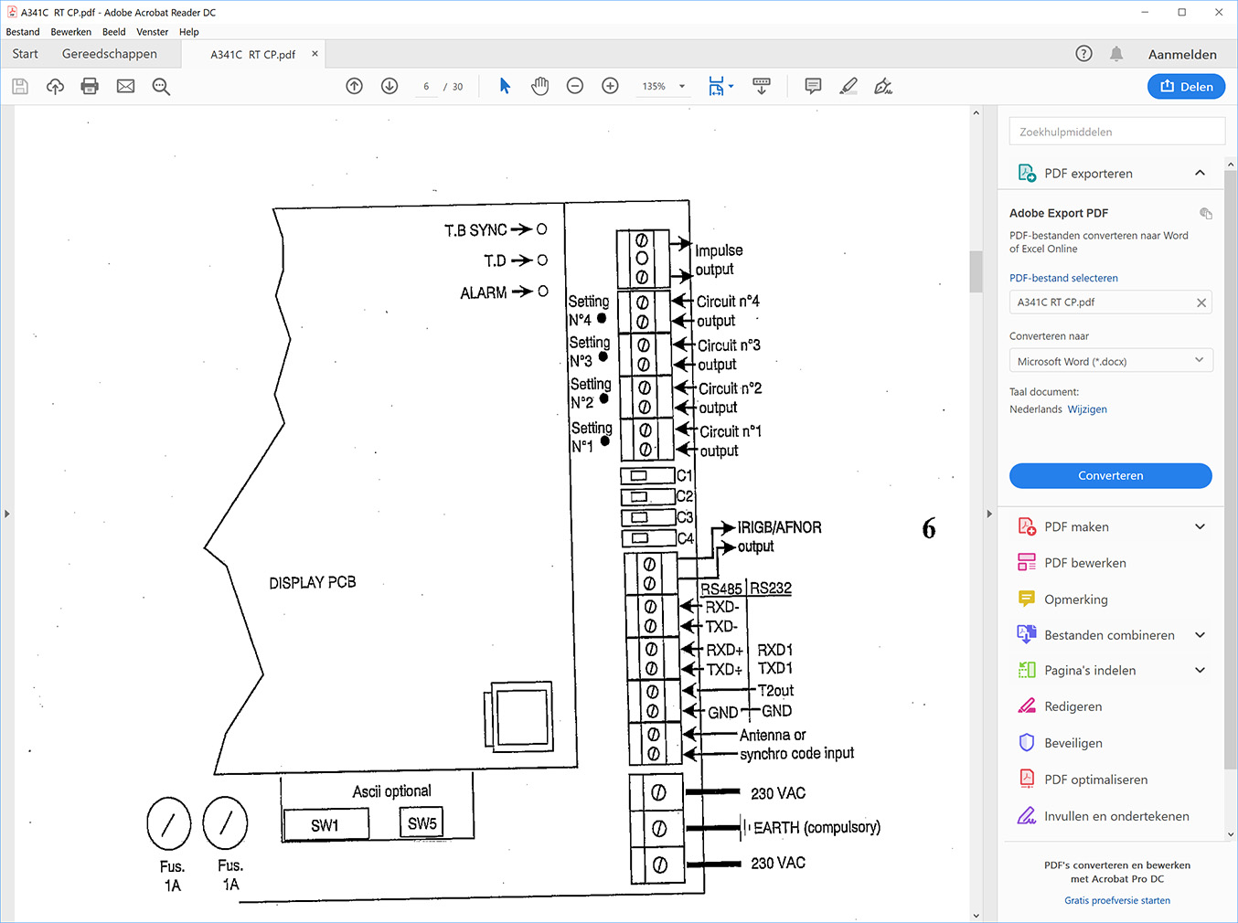Expand the PDF maken section

[x=1200, y=526]
